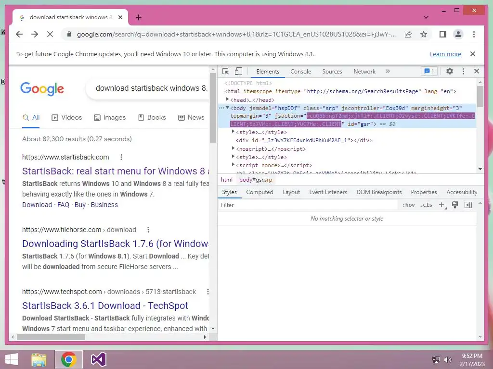Toggle DevTools device toolbar

[x=238, y=71]
